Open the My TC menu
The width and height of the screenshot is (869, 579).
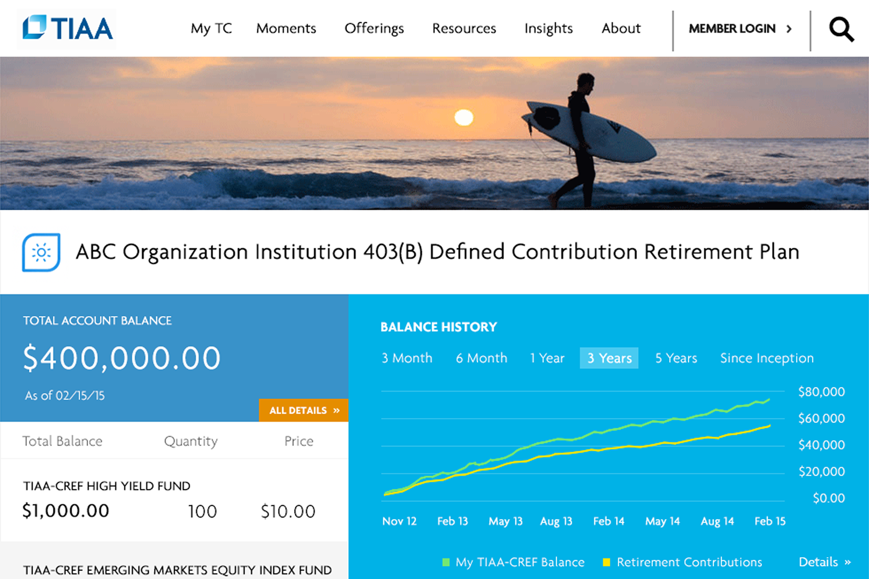tap(211, 28)
